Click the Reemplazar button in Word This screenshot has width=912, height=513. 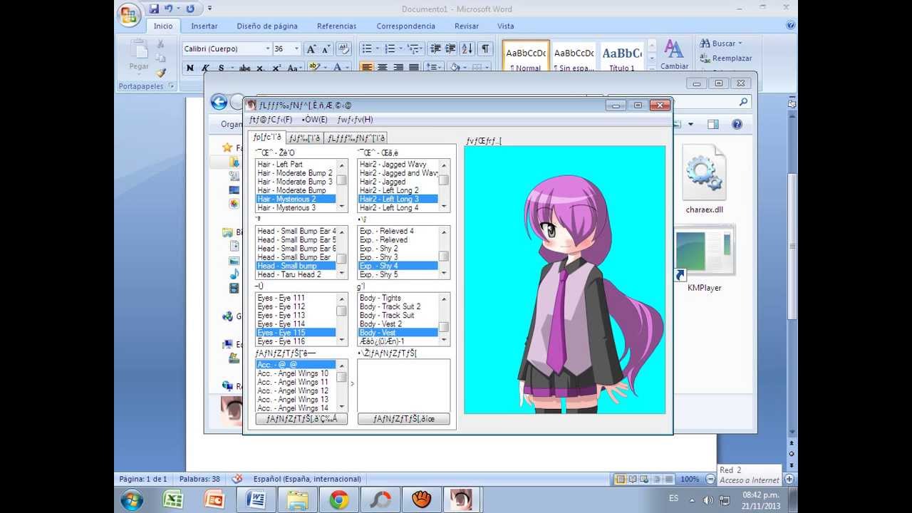pos(725,58)
